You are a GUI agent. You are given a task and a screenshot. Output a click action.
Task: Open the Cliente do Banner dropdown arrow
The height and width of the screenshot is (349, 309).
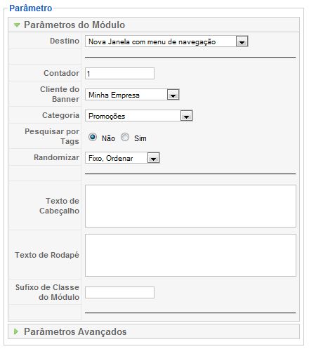click(173, 95)
